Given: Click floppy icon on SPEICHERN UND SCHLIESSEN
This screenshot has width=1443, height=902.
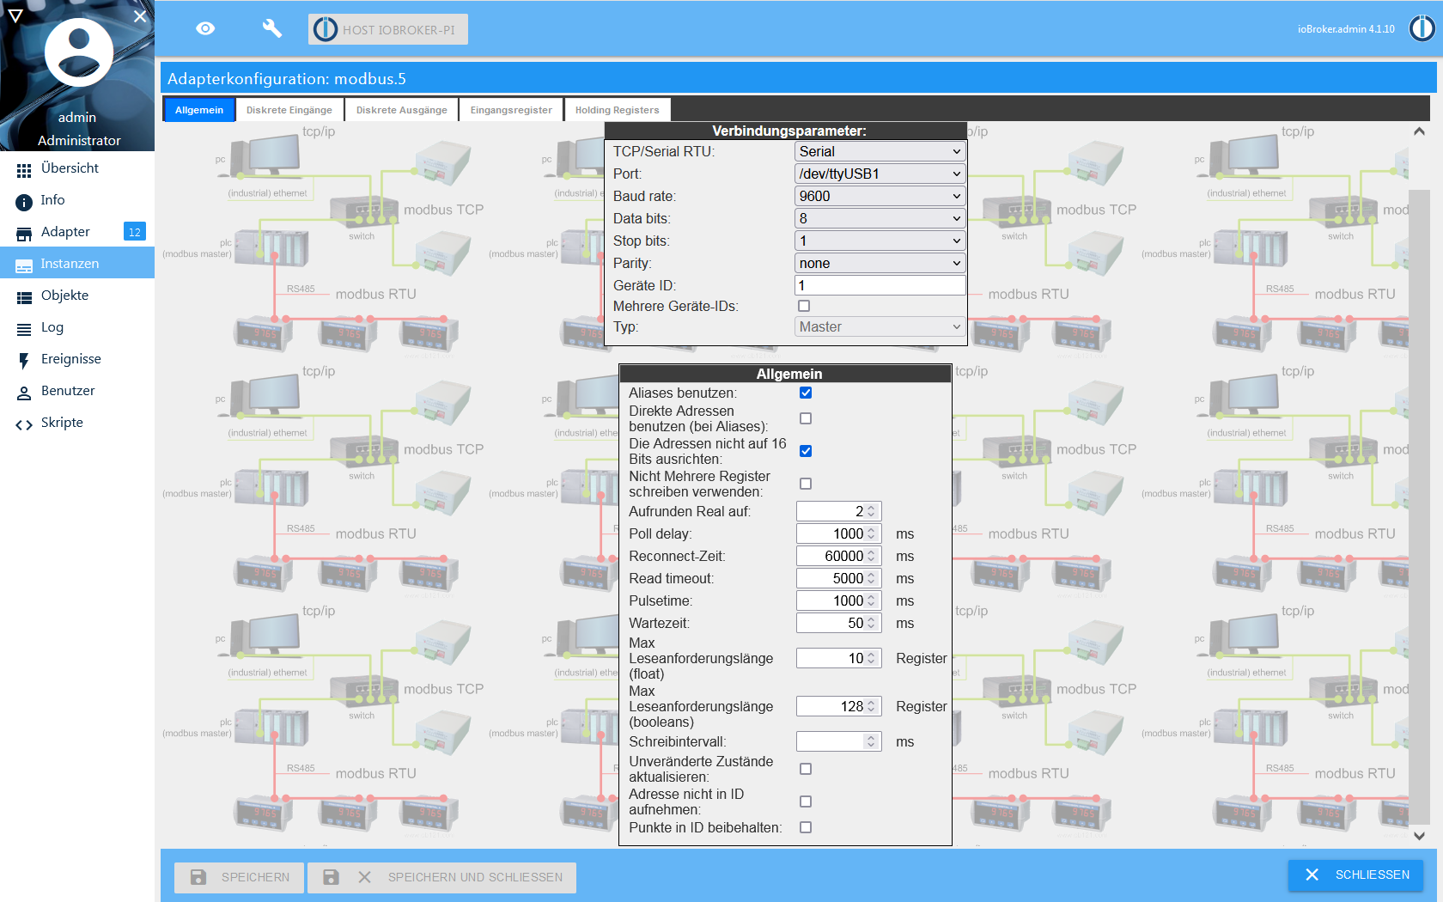Looking at the screenshot, I should tap(331, 877).
